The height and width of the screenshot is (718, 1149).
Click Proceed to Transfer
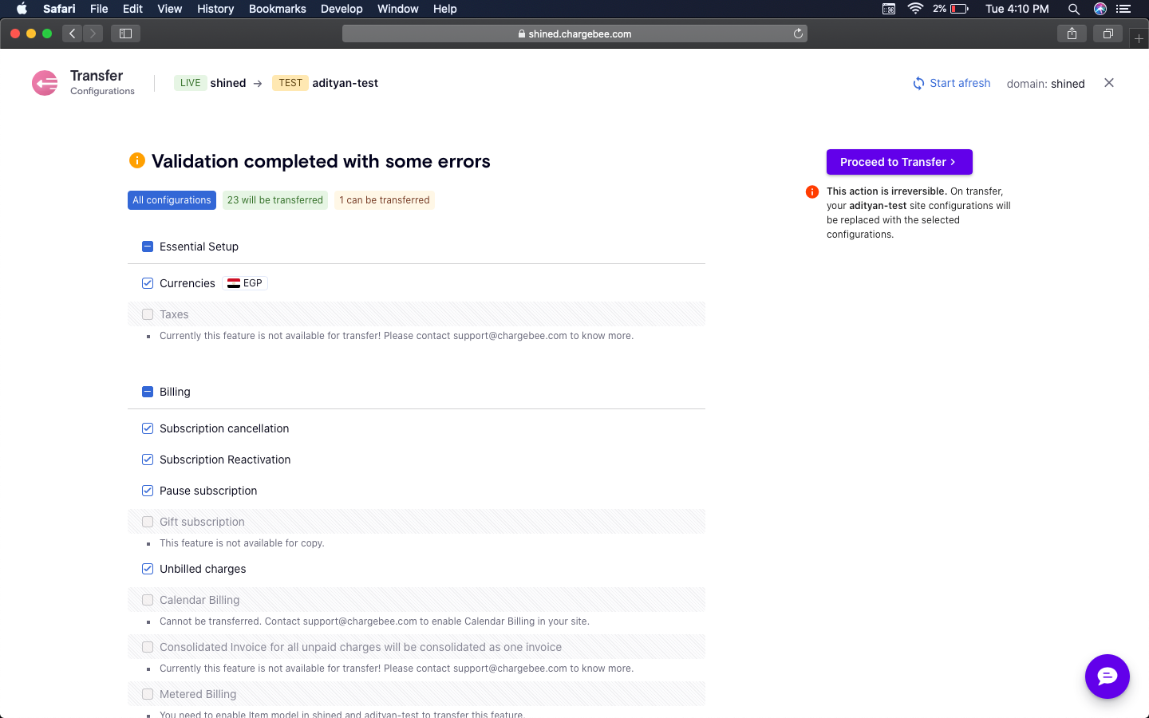898,162
